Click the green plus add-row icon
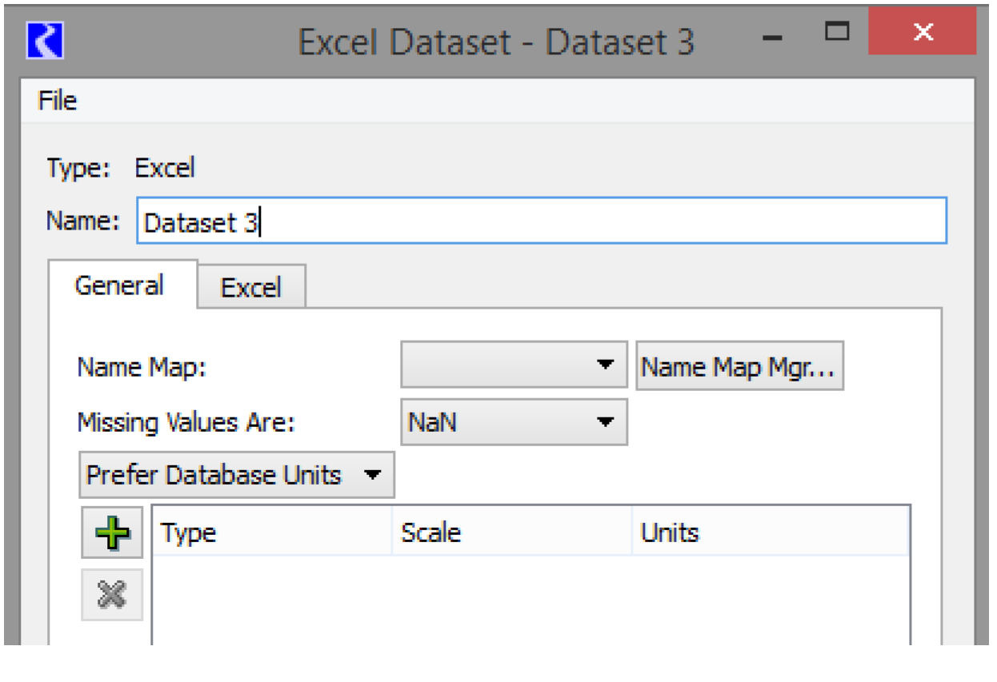 click(112, 532)
